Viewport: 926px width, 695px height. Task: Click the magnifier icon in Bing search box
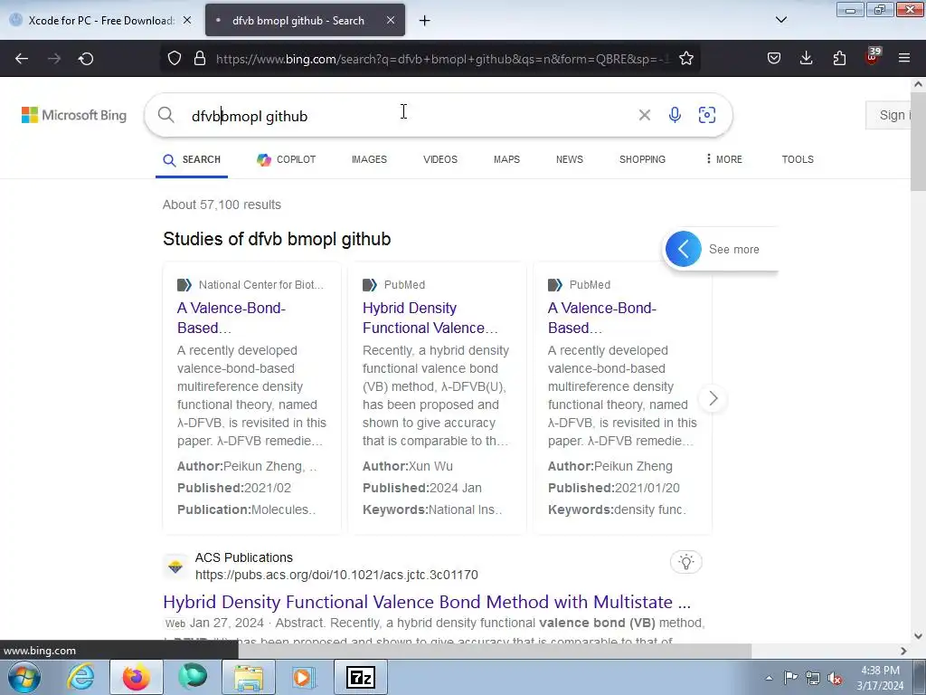pos(166,115)
